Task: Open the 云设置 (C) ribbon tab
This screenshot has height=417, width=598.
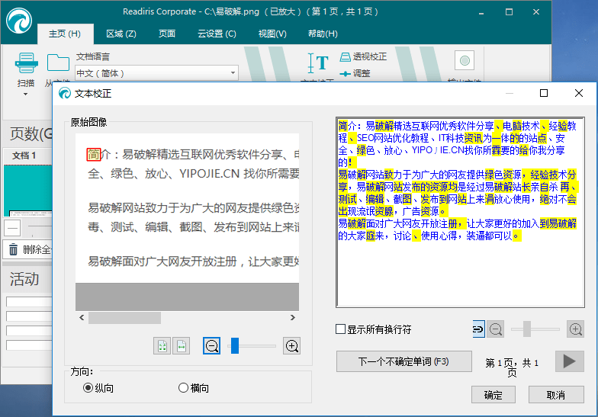Action: pyautogui.click(x=217, y=34)
